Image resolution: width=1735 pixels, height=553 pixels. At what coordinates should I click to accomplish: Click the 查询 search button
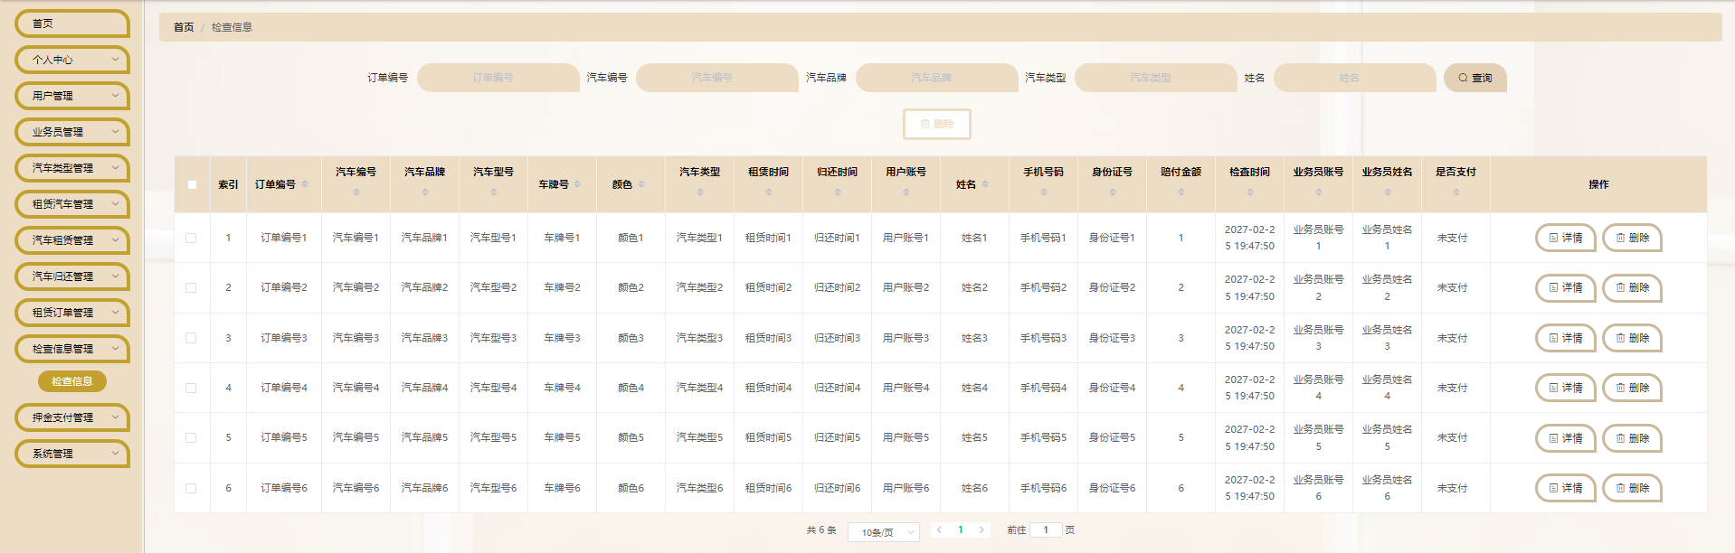[1475, 78]
